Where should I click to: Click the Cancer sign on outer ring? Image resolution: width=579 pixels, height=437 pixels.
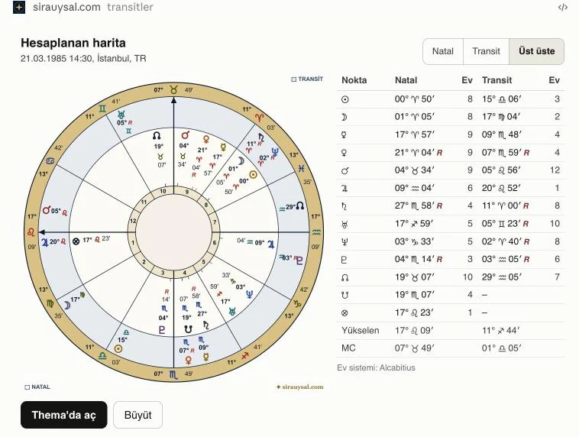pyautogui.click(x=50, y=160)
